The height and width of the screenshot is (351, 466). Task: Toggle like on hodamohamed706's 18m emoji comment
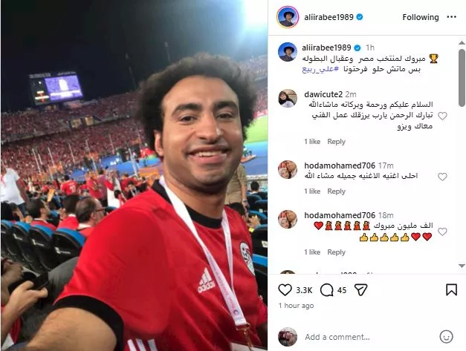442,232
